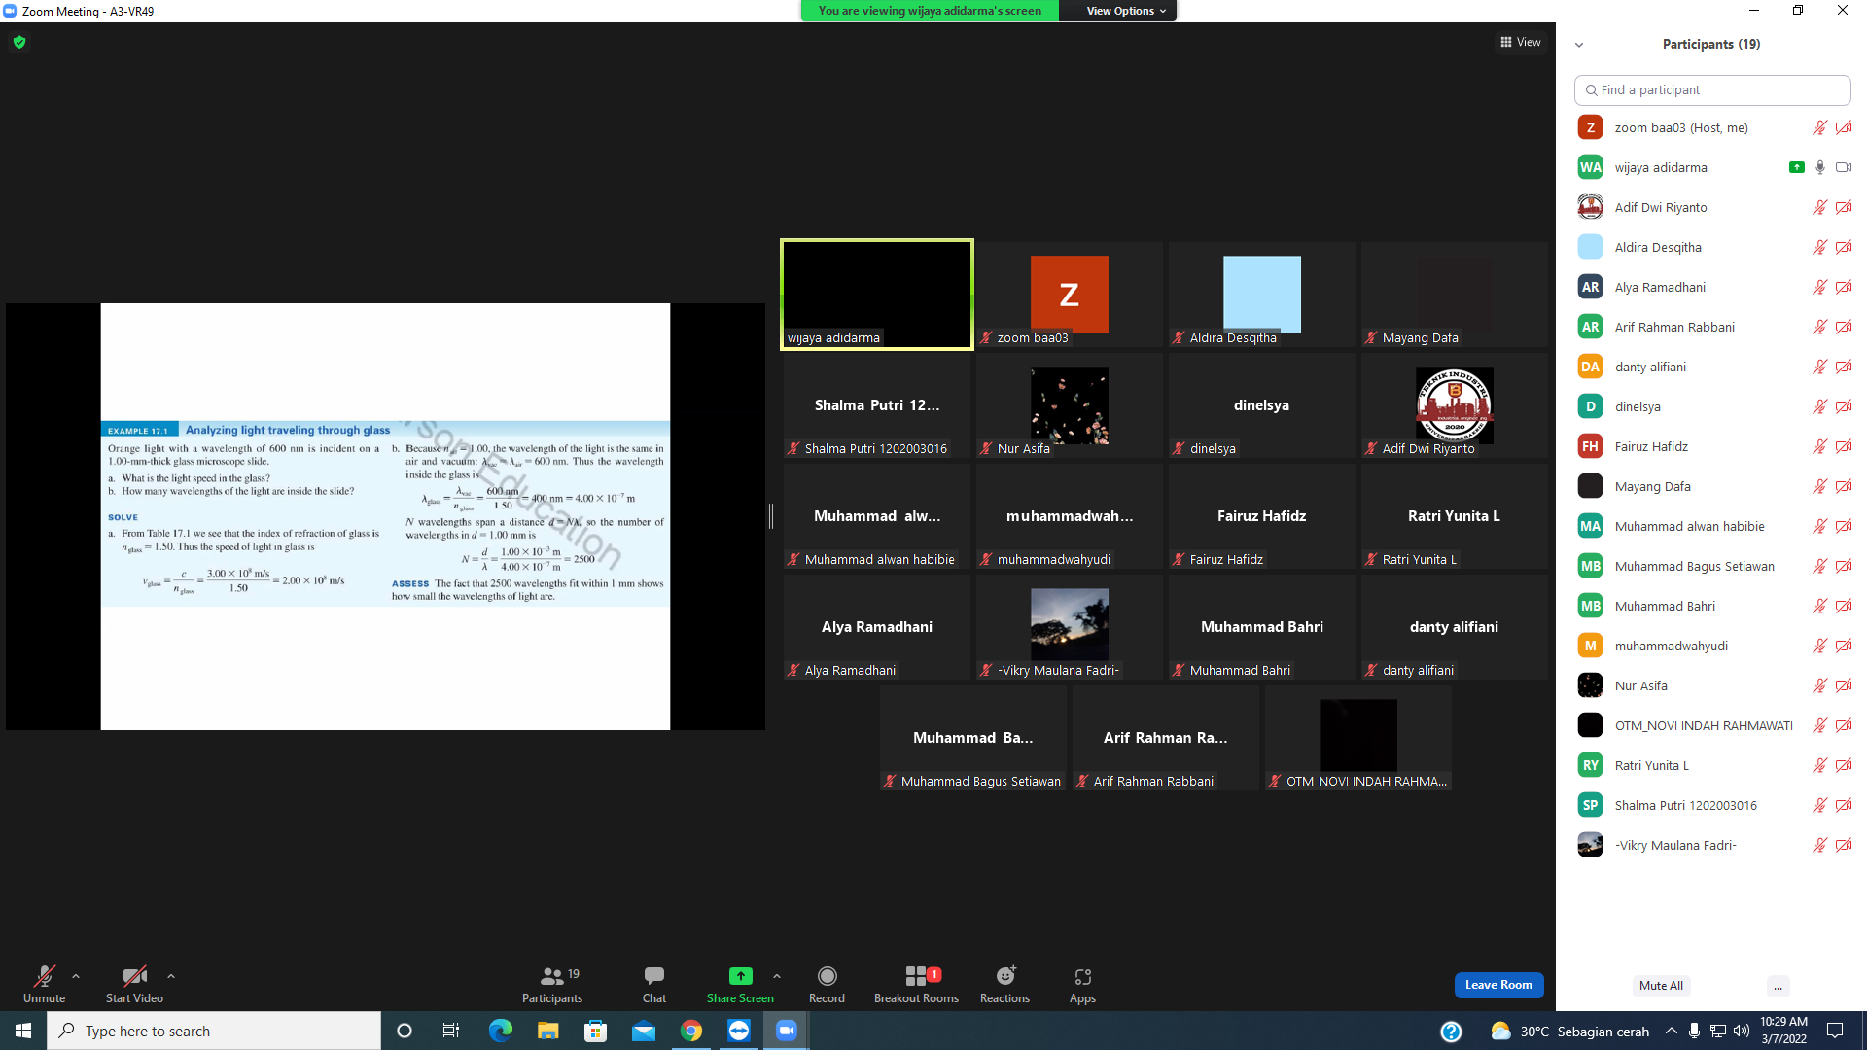
Task: Open video options arrow next to Start Video
Action: point(171,976)
